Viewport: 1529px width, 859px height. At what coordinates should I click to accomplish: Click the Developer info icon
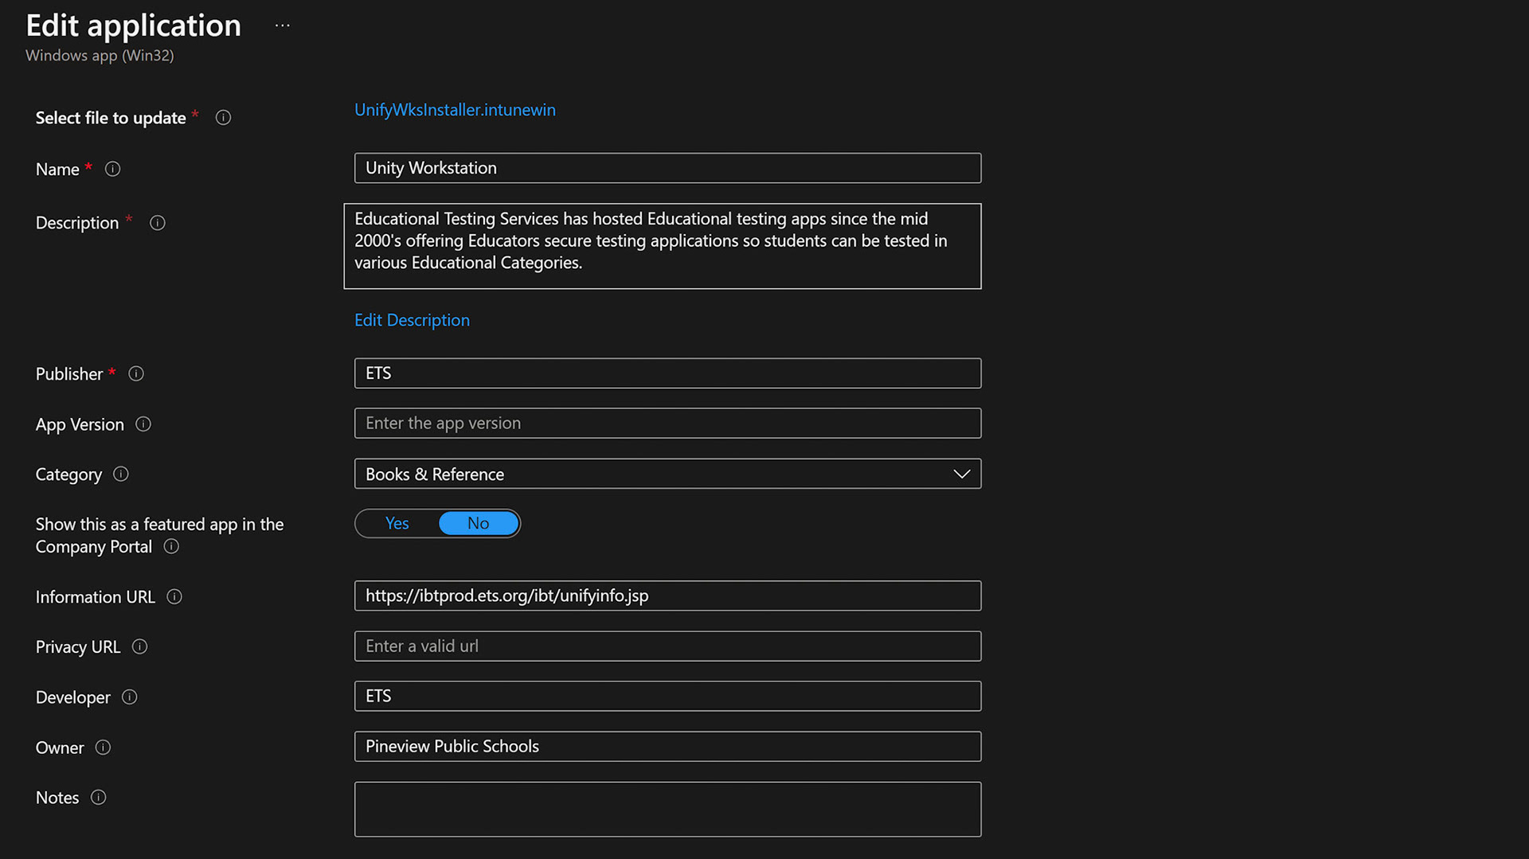pos(130,697)
